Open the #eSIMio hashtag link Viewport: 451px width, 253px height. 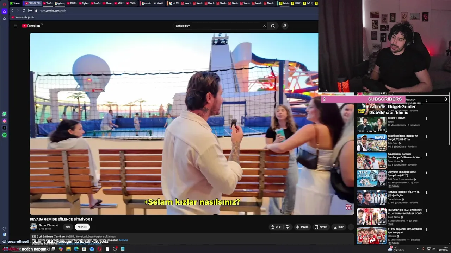tap(70, 236)
